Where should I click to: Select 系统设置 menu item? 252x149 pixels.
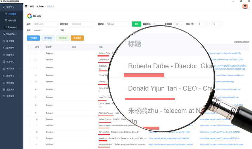[x=10, y=96]
